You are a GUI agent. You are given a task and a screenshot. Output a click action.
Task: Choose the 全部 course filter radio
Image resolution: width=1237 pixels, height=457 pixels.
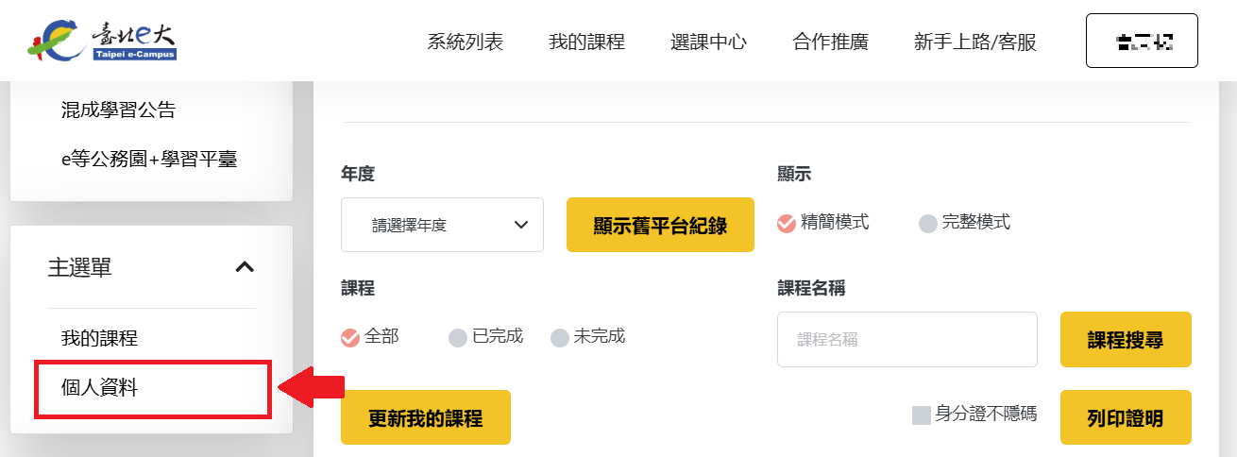click(x=350, y=337)
